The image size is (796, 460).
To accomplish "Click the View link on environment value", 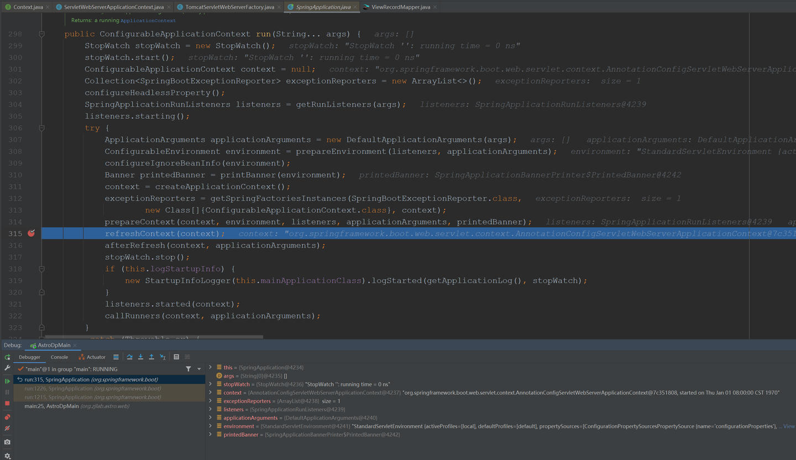I will click(789, 426).
